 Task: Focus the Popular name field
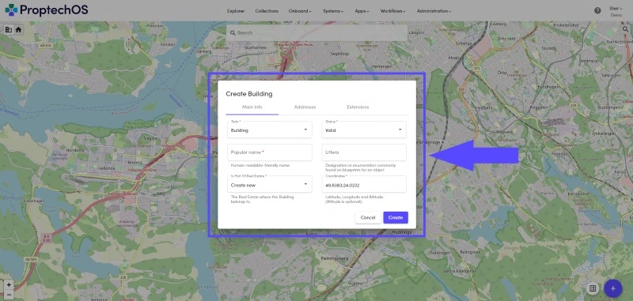270,152
